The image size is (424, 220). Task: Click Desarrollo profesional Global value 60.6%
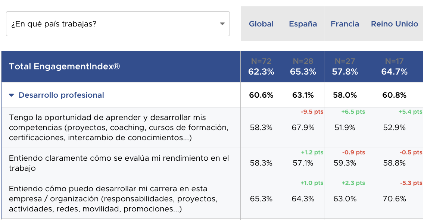click(261, 95)
